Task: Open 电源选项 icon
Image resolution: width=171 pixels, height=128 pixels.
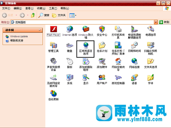Action: (x=150, y=31)
